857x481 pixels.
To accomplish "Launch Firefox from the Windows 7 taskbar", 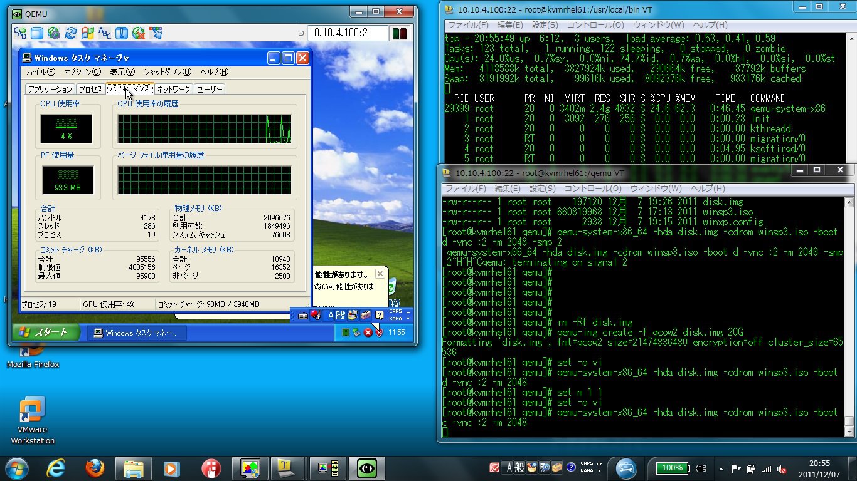I will tap(95, 468).
